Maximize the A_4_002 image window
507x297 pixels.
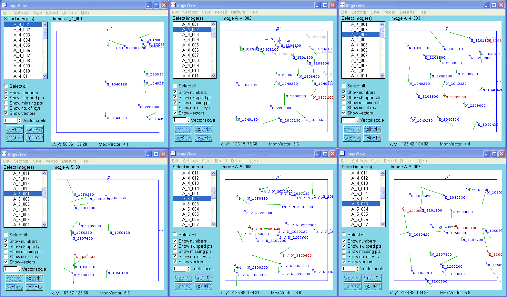coord(325,5)
